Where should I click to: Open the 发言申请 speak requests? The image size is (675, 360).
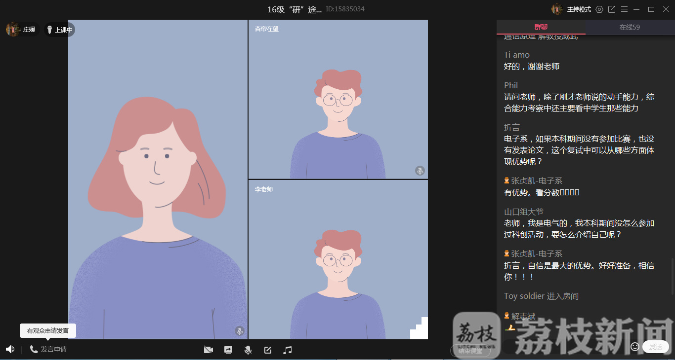(48, 349)
